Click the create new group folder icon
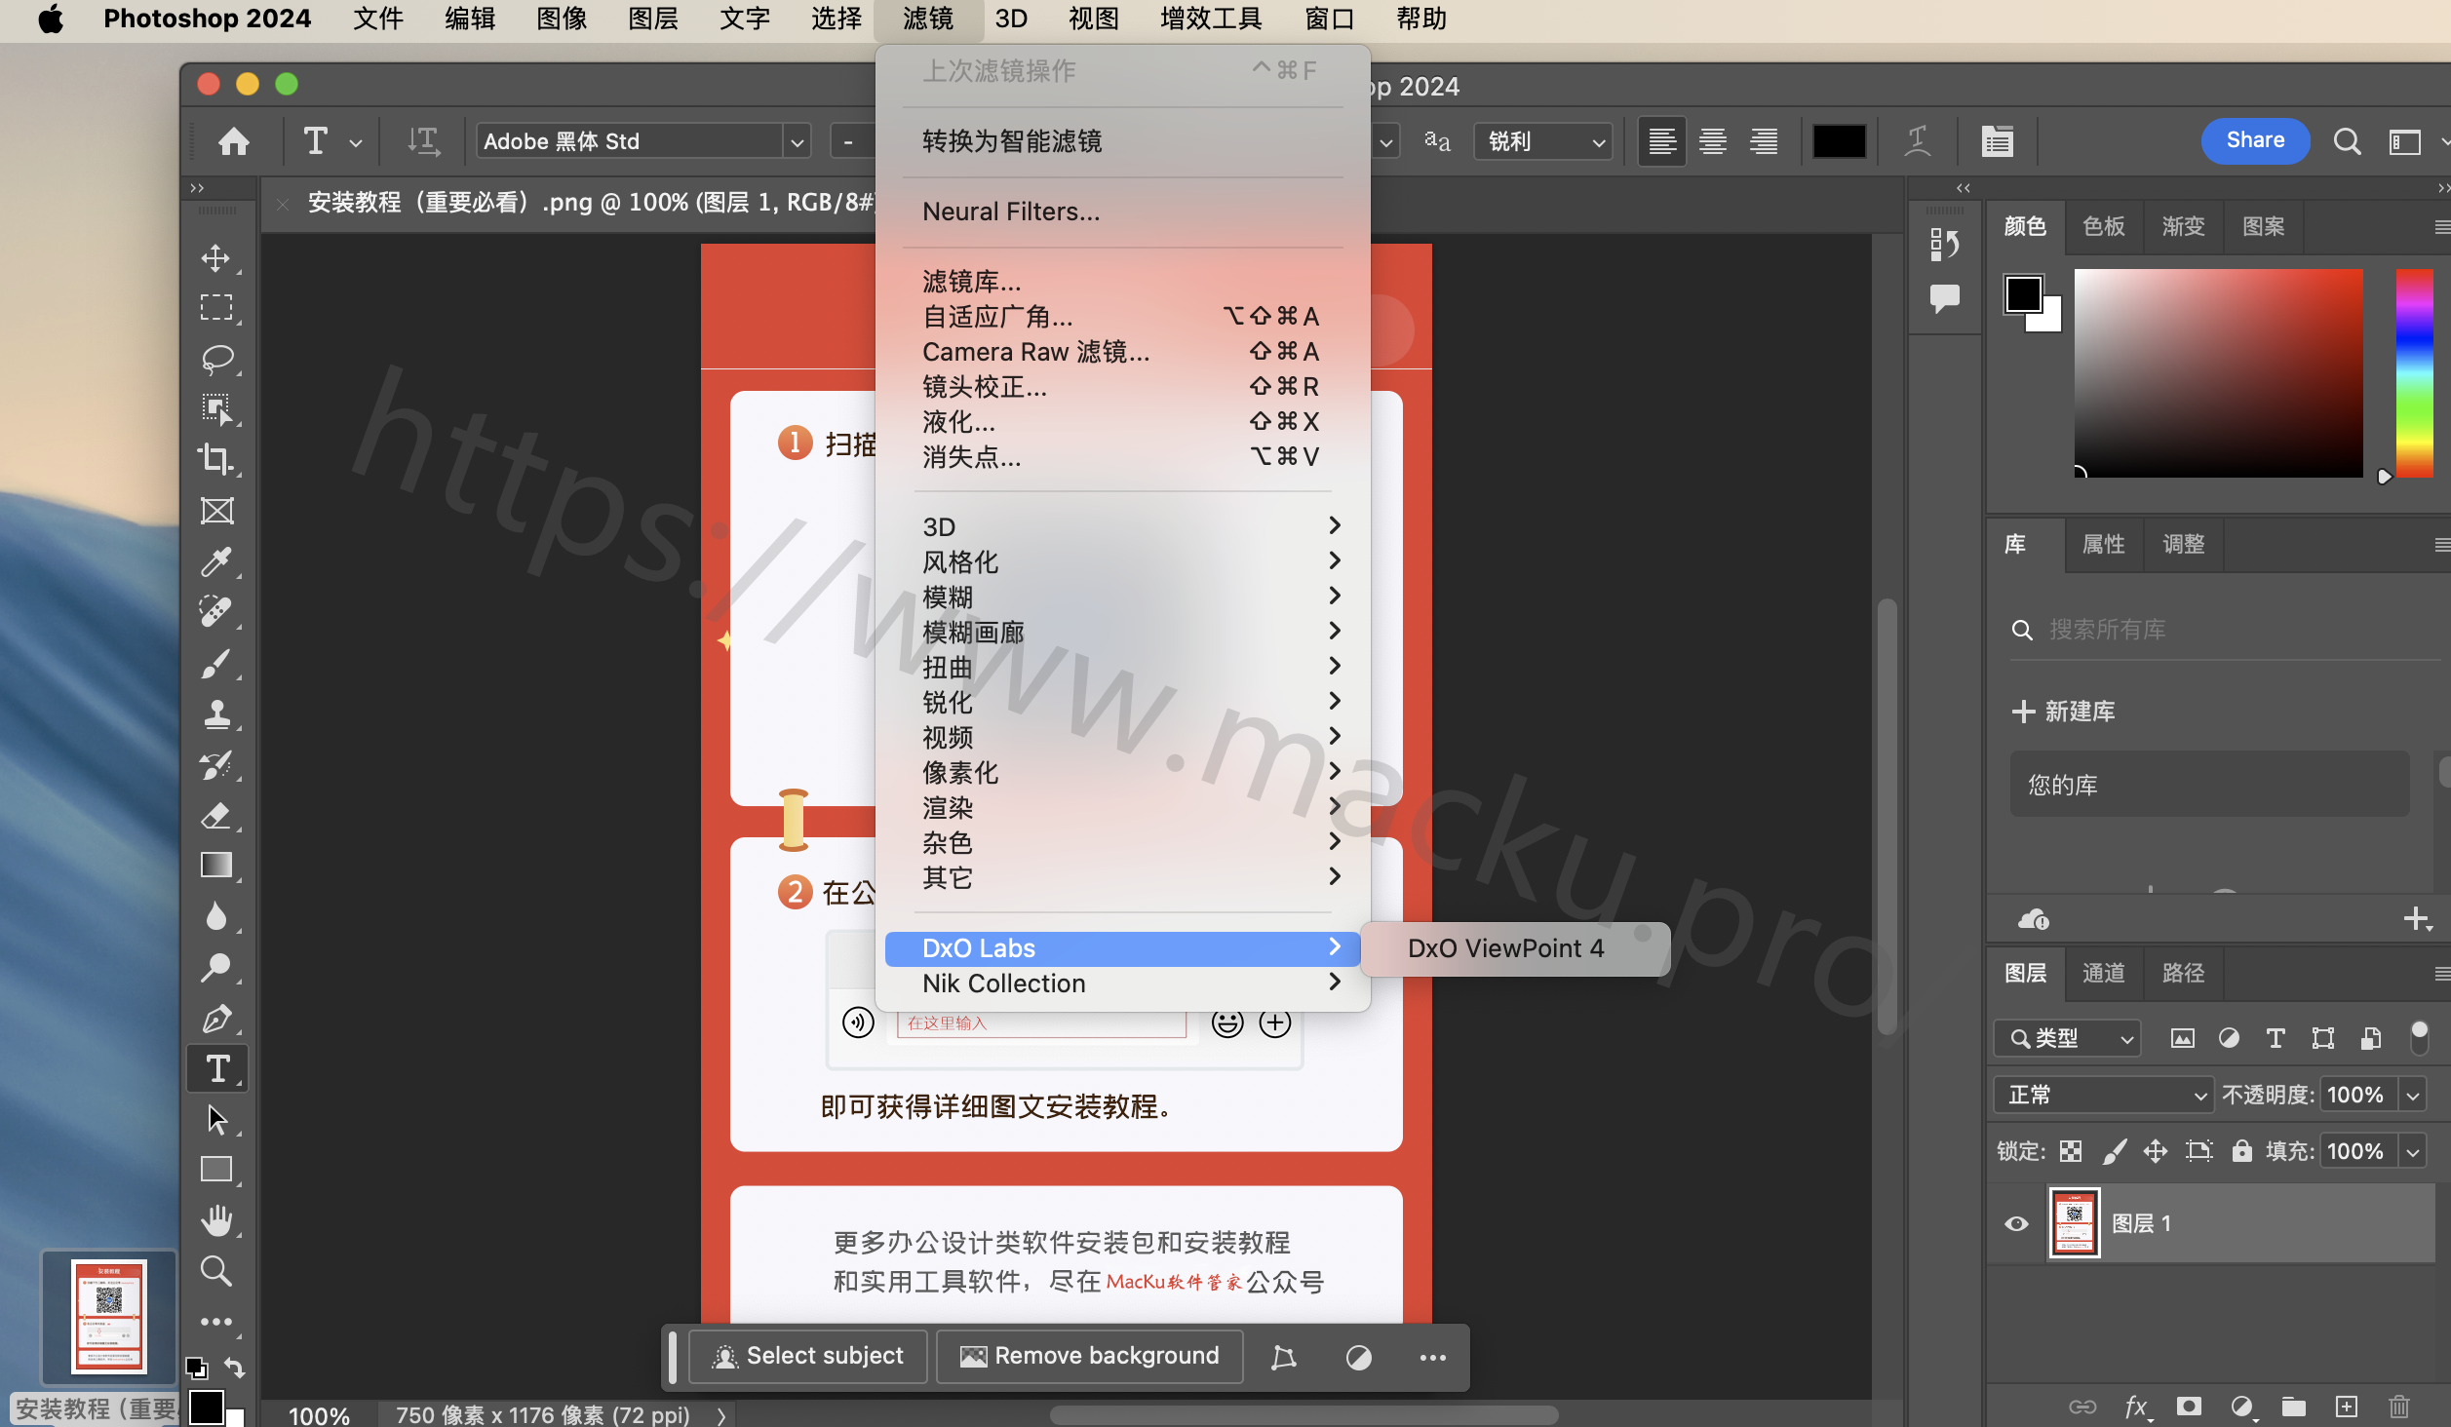This screenshot has height=1427, width=2451. pyautogui.click(x=2294, y=1406)
